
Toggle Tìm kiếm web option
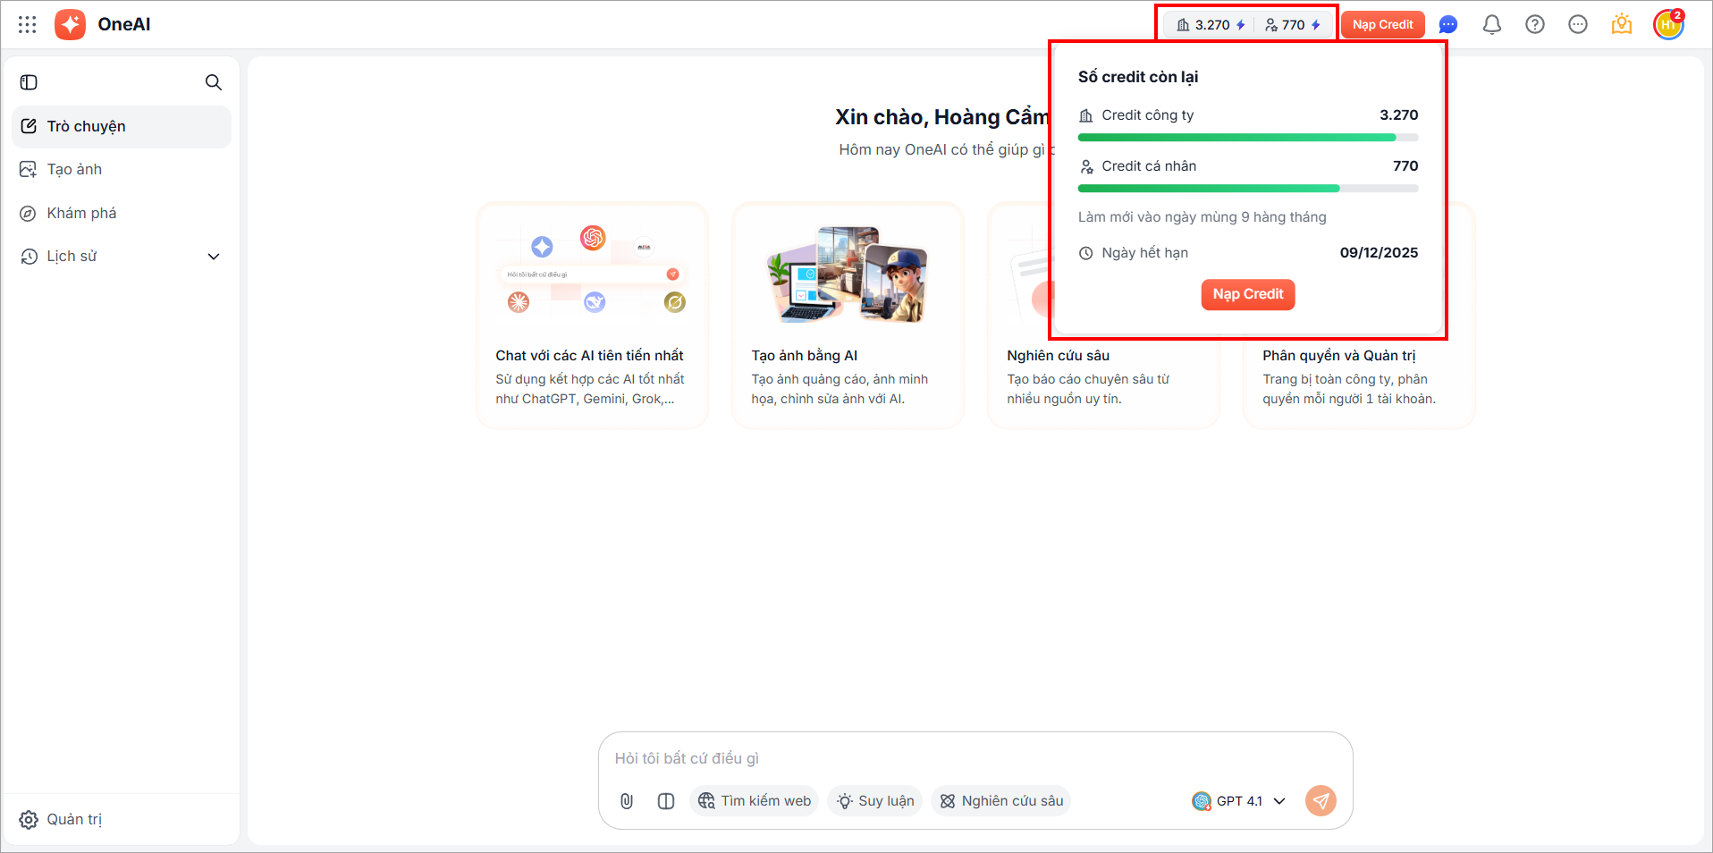pos(755,801)
